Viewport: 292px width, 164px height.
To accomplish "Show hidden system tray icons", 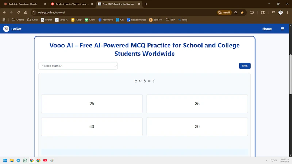I will (x=267, y=160).
